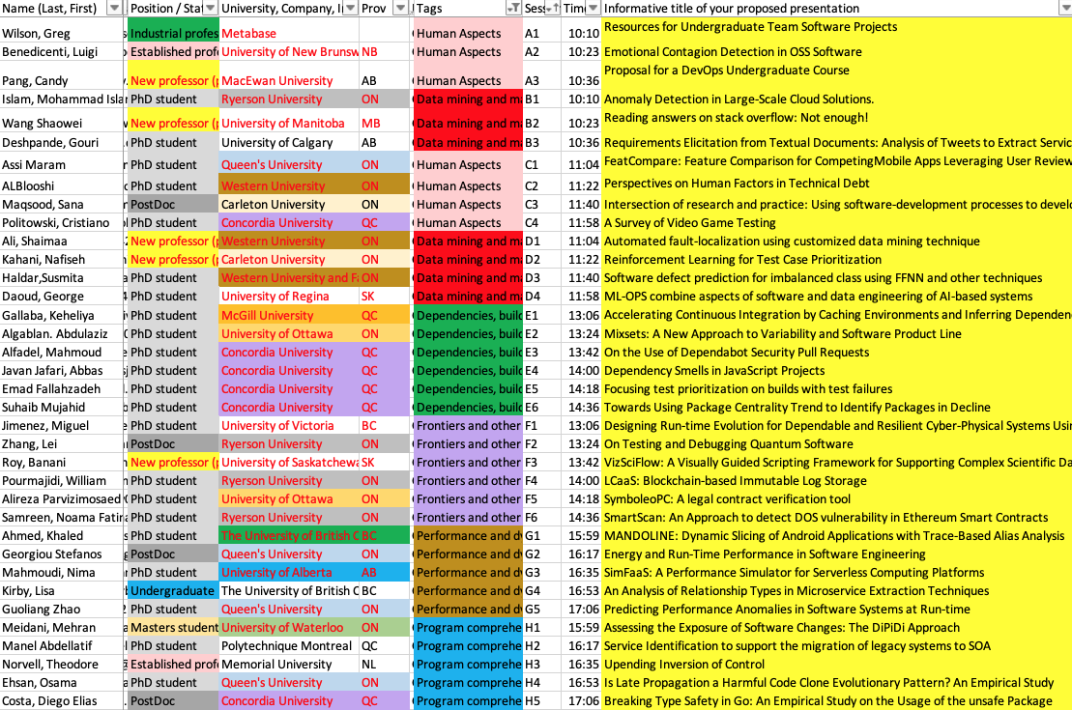
Task: Select the 'MB' province cell
Action: (384, 121)
